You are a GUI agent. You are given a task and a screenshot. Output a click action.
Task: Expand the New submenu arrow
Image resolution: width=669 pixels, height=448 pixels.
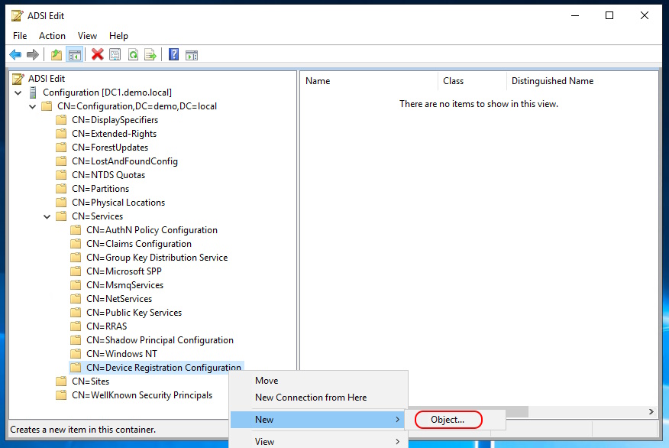(397, 420)
